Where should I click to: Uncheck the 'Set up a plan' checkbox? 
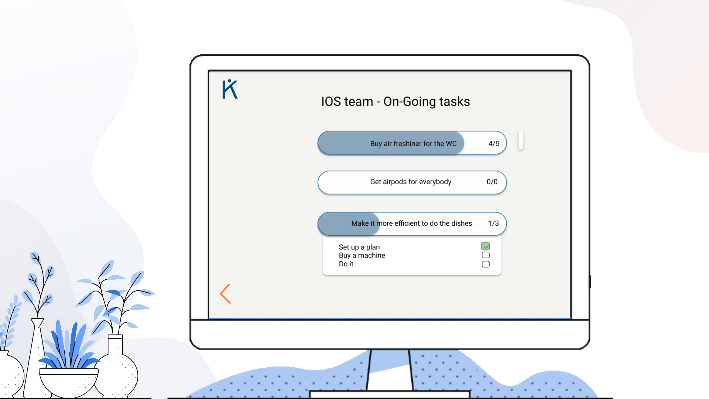click(x=486, y=246)
